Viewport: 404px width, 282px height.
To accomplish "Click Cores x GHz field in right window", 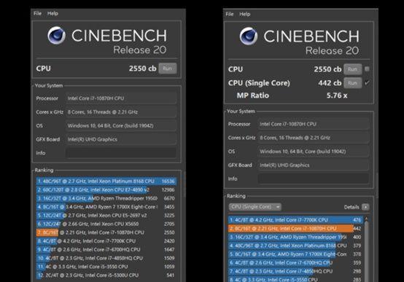I will (314, 138).
